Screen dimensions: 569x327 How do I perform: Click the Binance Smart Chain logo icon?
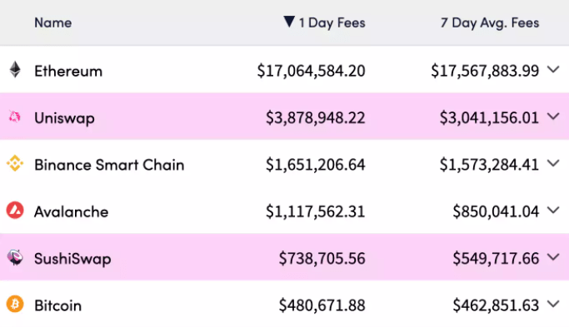[15, 163]
